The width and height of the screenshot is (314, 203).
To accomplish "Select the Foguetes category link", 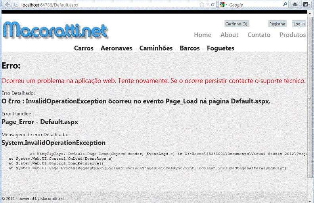I will point(220,48).
